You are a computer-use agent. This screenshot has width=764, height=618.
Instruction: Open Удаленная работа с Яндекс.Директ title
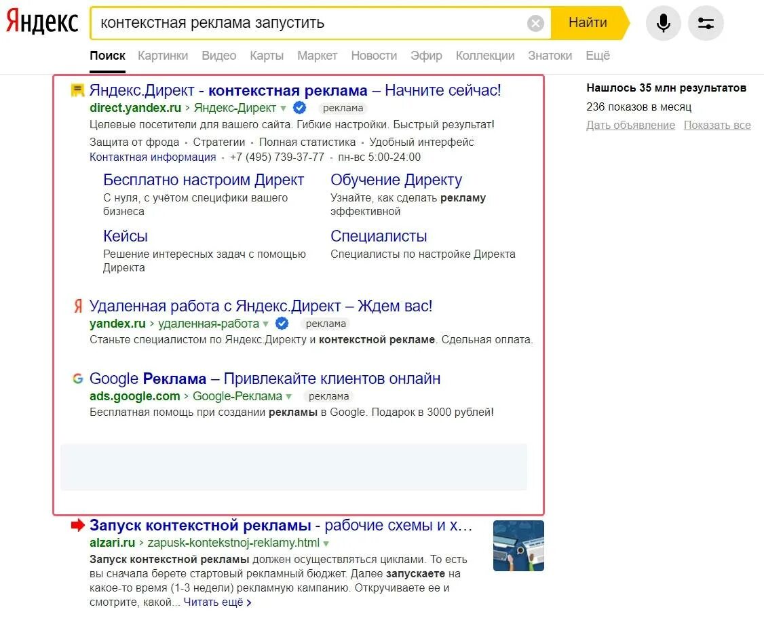click(261, 306)
